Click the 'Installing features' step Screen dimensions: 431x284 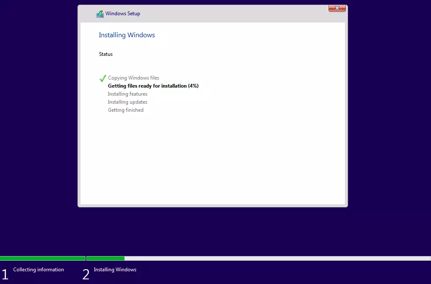pos(127,94)
